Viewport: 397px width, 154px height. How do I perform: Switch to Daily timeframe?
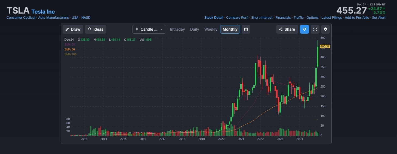pyautogui.click(x=195, y=29)
